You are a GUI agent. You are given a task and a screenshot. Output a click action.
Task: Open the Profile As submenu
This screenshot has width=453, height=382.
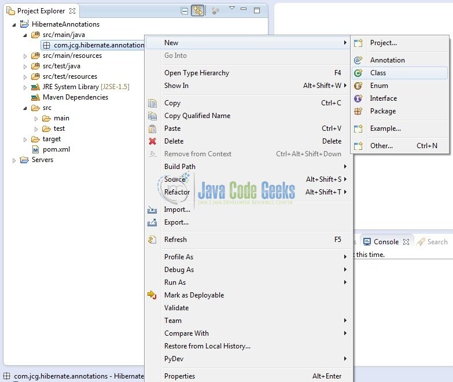pos(248,256)
